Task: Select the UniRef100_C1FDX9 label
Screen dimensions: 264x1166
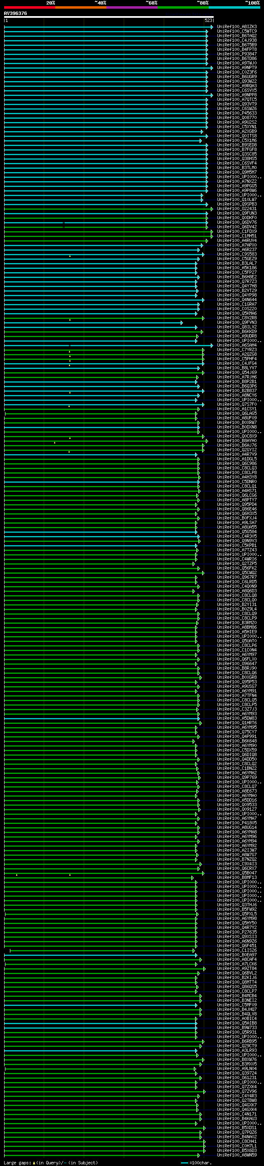Action: [x=237, y=231]
